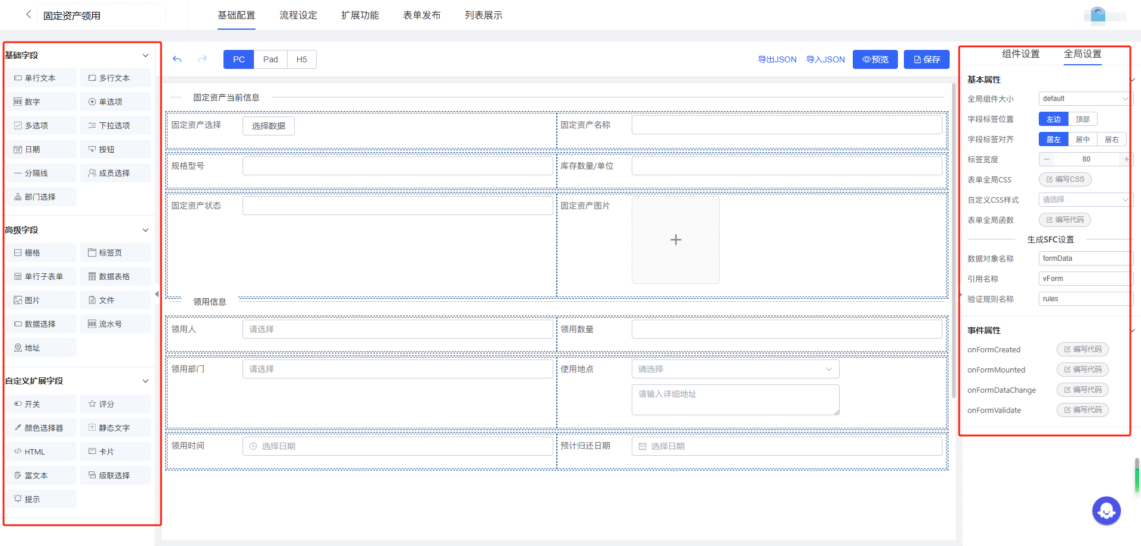The image size is (1141, 546).
Task: Collapse the 基础字段 section
Action: pyautogui.click(x=146, y=55)
